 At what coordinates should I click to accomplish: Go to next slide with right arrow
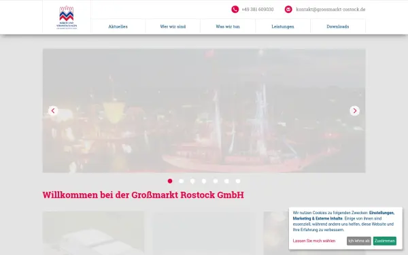(x=355, y=111)
